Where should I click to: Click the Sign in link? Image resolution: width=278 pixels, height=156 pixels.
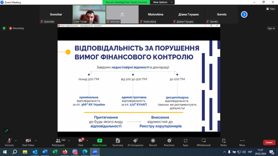click(x=271, y=29)
